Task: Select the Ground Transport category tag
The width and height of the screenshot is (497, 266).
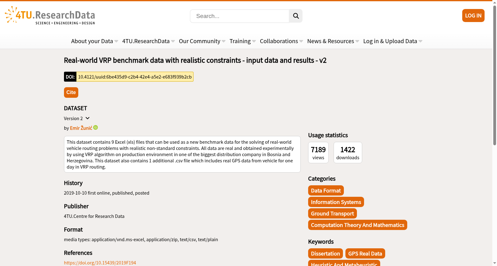Action: pyautogui.click(x=332, y=214)
